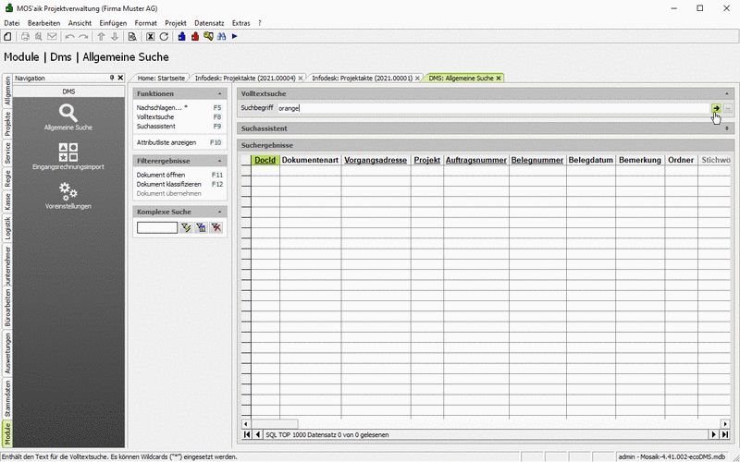This screenshot has width=740, height=462.
Task: Click the results table horizontal scrollbar thumb
Action: [x=274, y=424]
